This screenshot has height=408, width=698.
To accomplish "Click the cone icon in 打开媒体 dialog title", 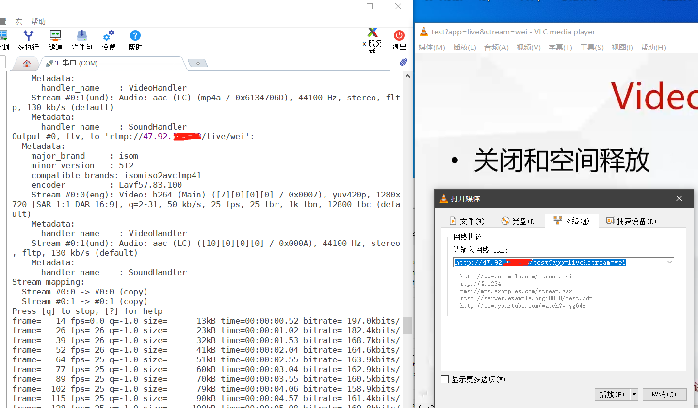I will (443, 198).
